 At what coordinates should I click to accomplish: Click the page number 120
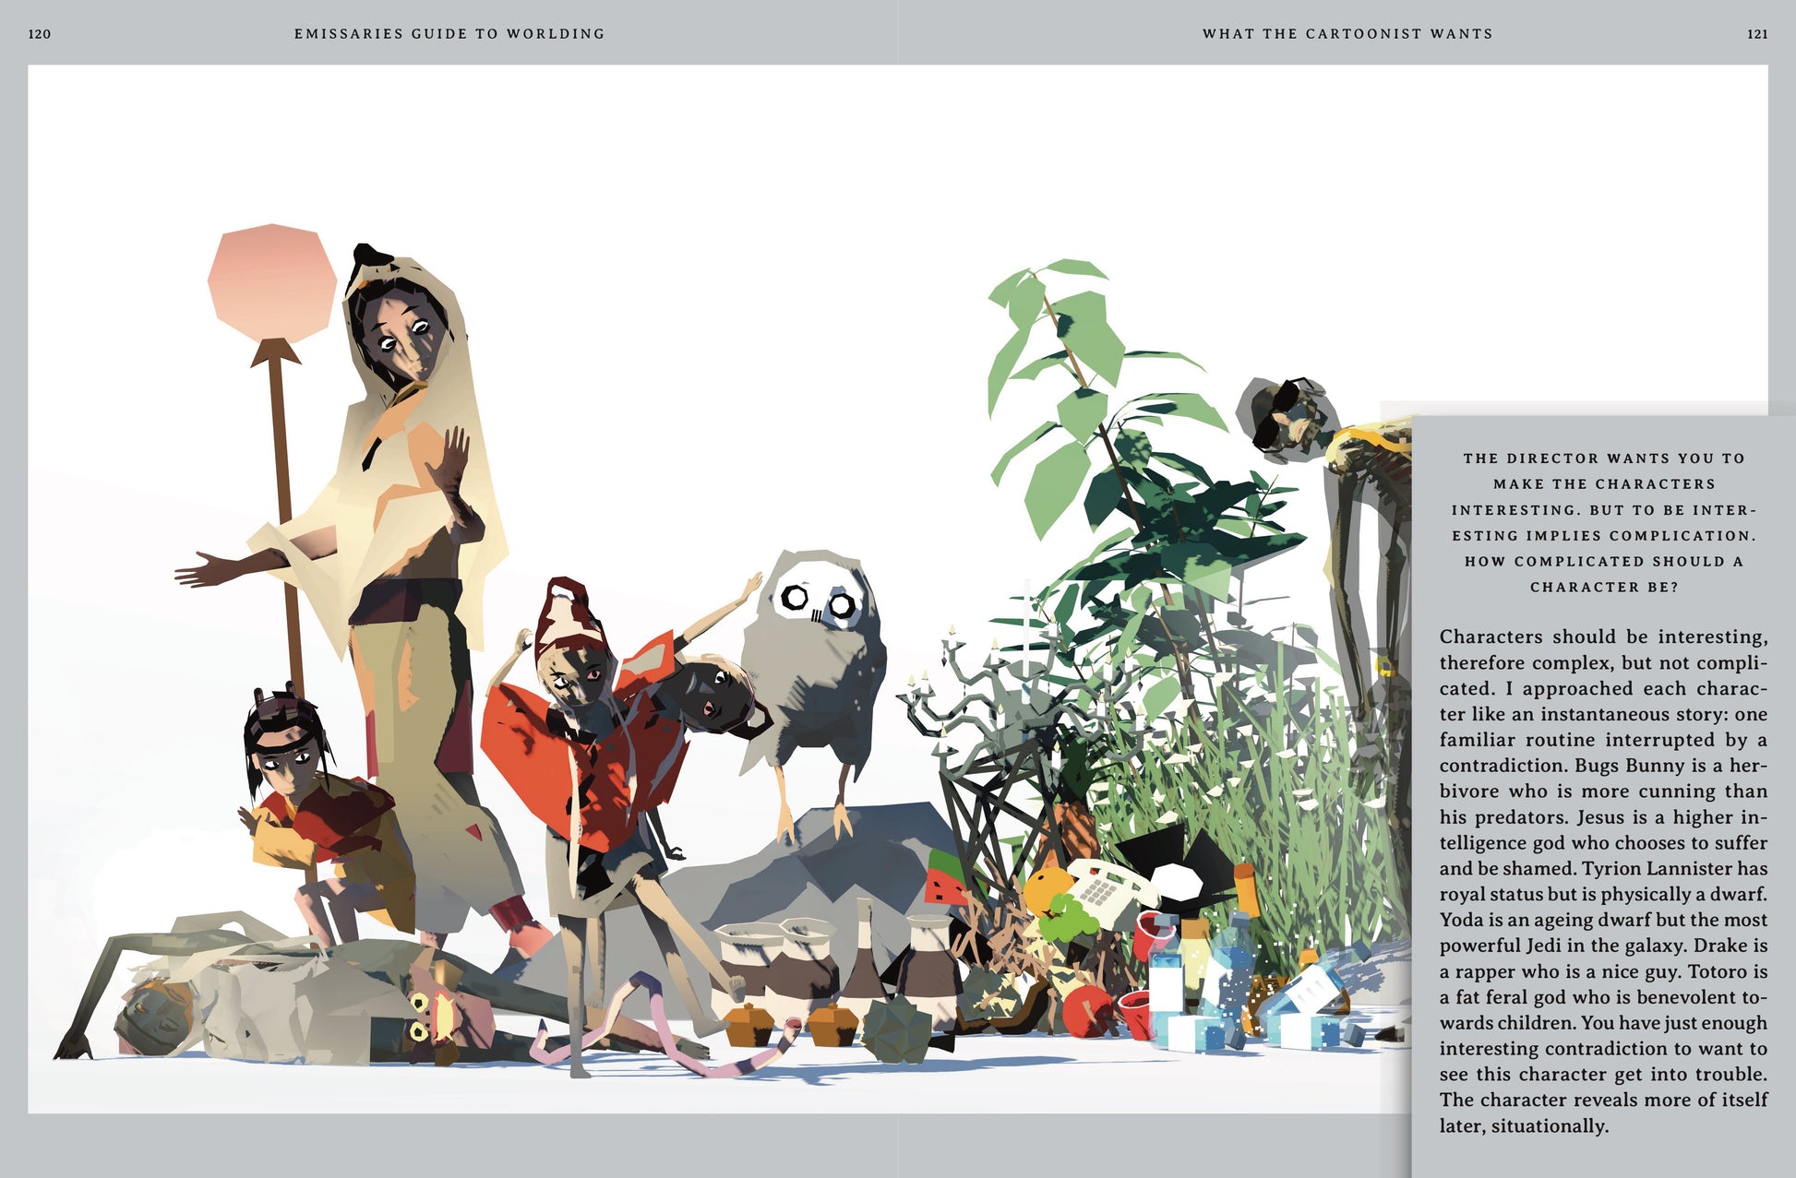40,34
